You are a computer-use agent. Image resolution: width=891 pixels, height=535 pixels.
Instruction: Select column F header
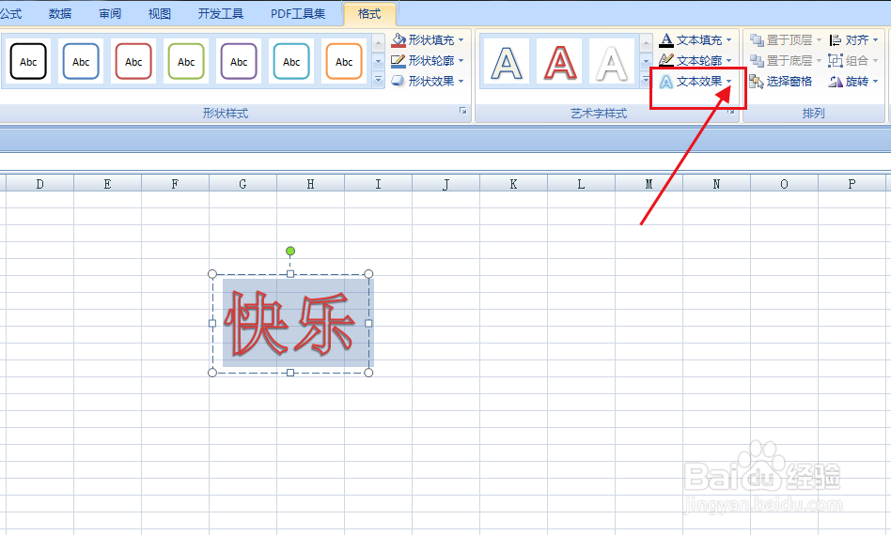(x=175, y=184)
